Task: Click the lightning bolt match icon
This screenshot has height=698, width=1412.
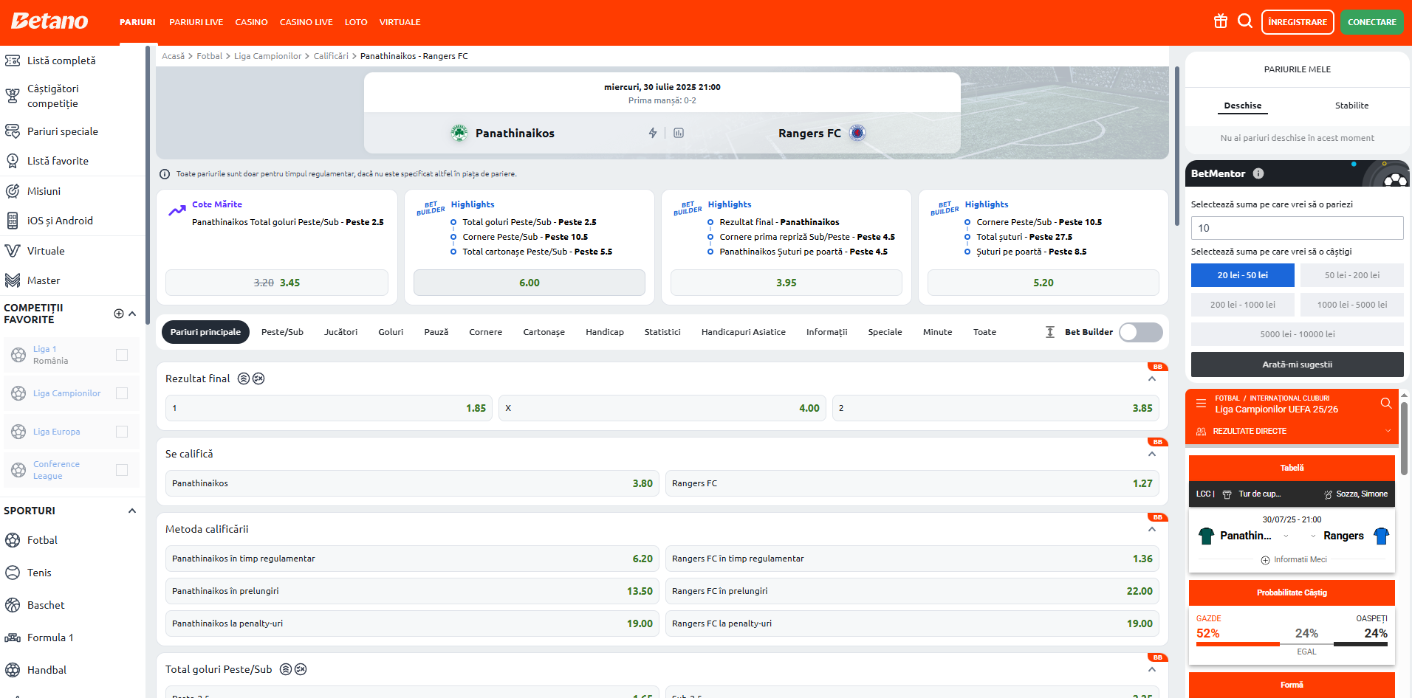Action: tap(653, 133)
